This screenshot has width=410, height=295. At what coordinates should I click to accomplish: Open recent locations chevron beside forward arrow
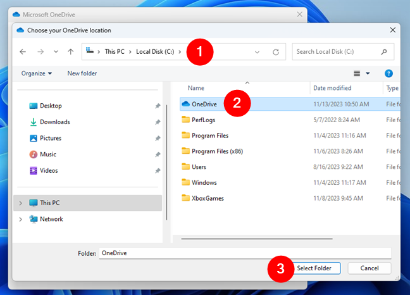coord(56,52)
